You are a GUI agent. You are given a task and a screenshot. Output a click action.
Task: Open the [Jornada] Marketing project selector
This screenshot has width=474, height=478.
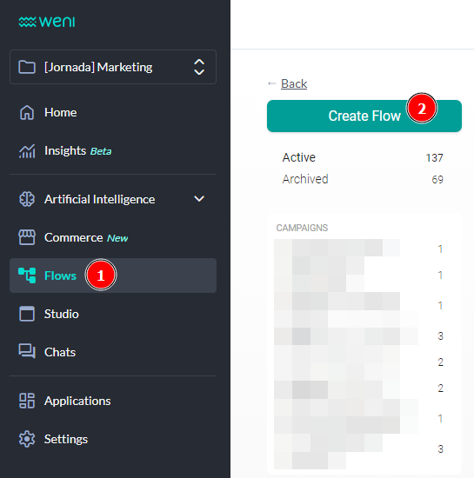(113, 67)
